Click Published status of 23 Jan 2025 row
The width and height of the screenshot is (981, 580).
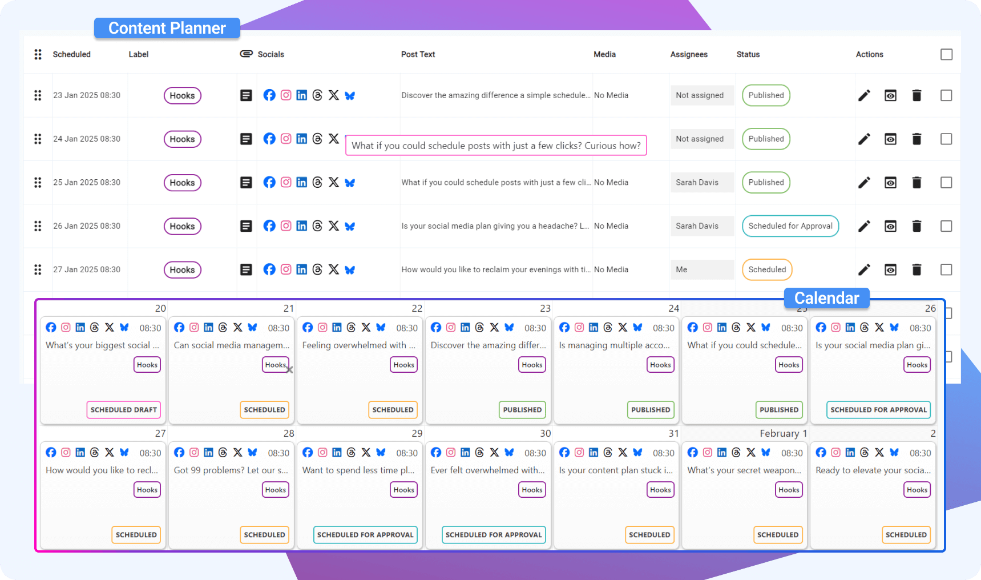(766, 95)
